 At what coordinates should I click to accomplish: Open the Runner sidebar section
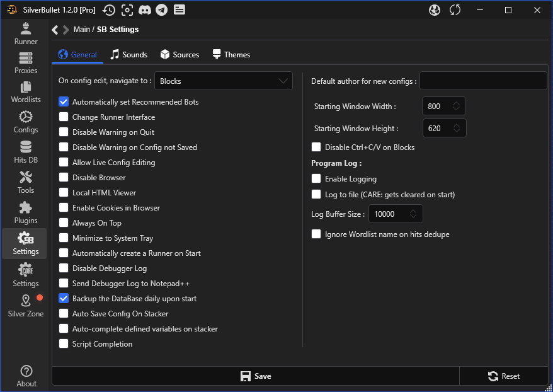click(26, 34)
